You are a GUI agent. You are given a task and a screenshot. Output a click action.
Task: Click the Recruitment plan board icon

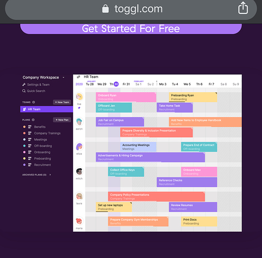tap(29, 165)
